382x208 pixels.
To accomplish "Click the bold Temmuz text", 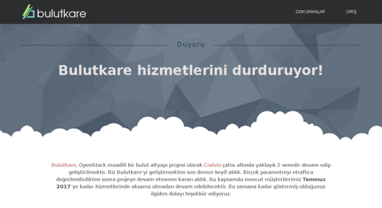I will 314,179.
